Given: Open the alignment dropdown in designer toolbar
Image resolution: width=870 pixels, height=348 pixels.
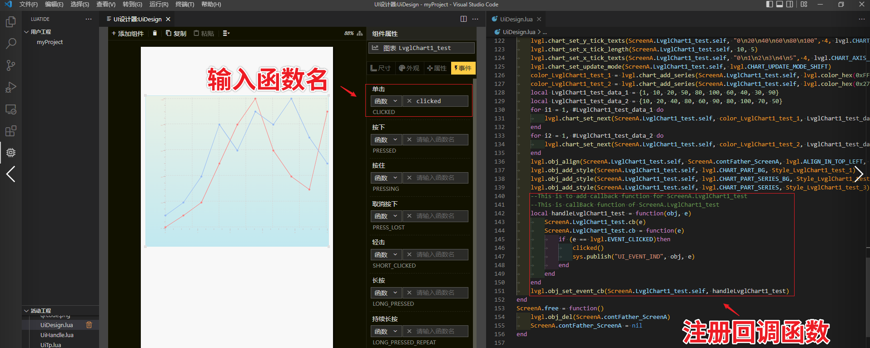Looking at the screenshot, I should (226, 33).
